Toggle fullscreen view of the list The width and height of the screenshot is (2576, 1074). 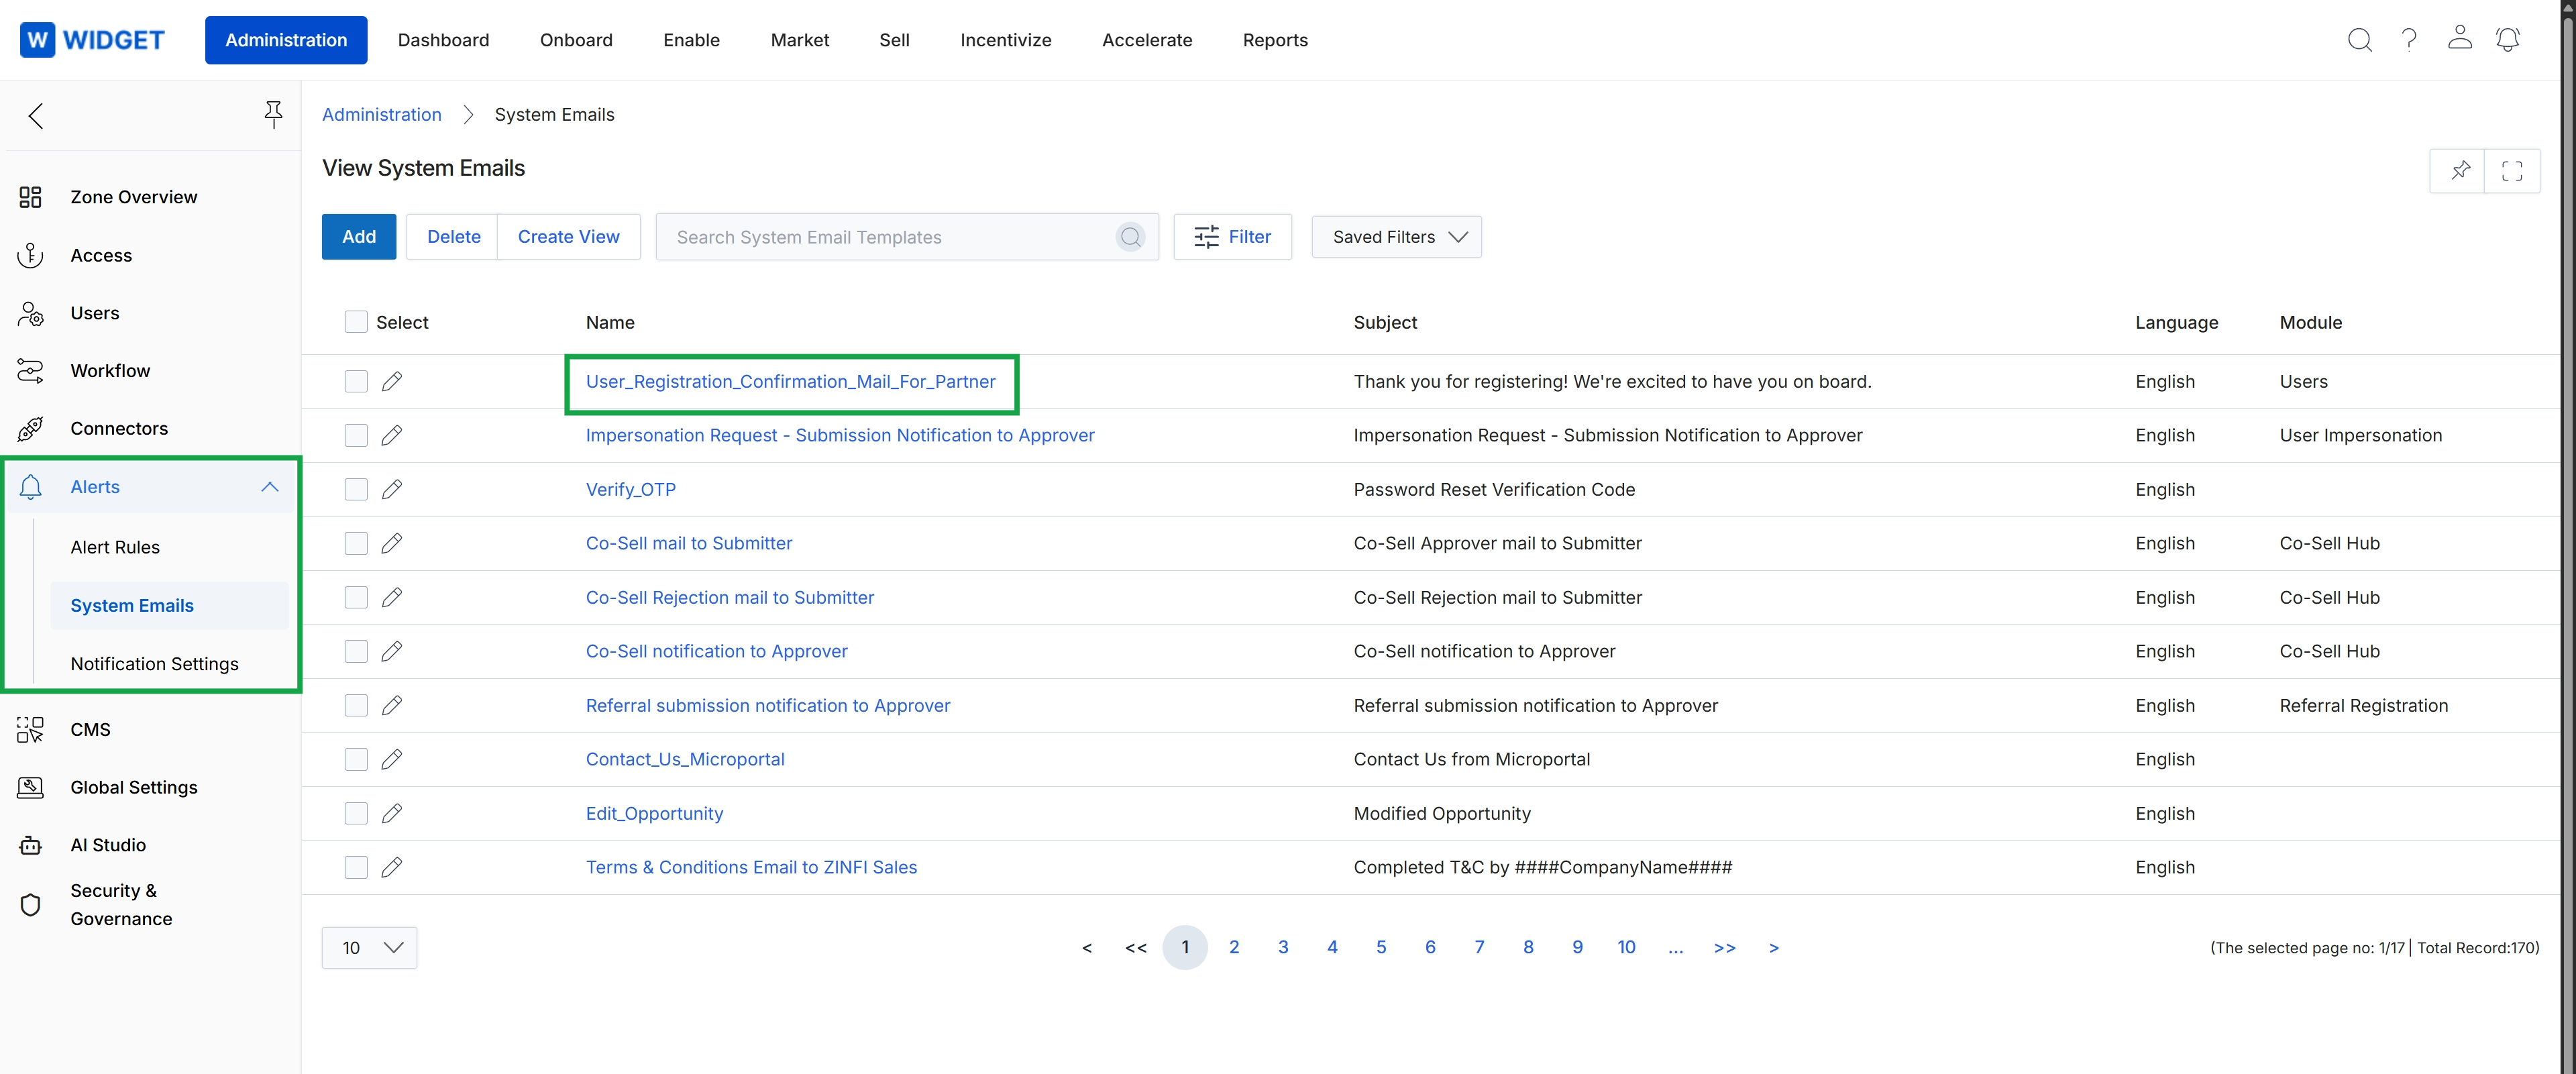click(x=2512, y=170)
